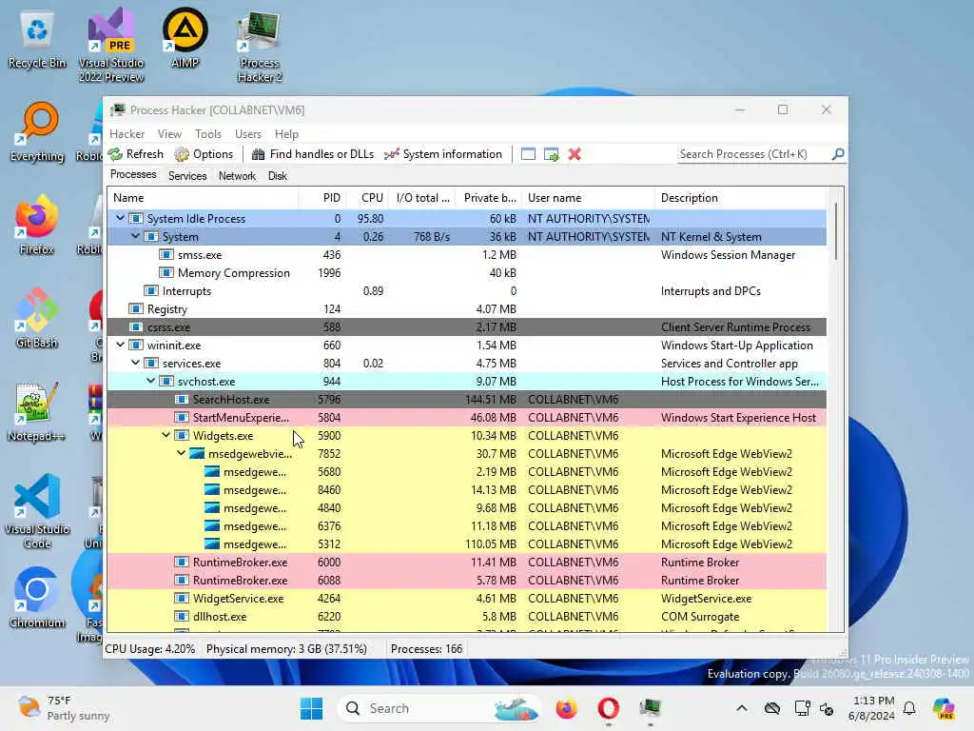This screenshot has width=974, height=731.
Task: Open Git Bash desktop icon
Action: tap(37, 319)
